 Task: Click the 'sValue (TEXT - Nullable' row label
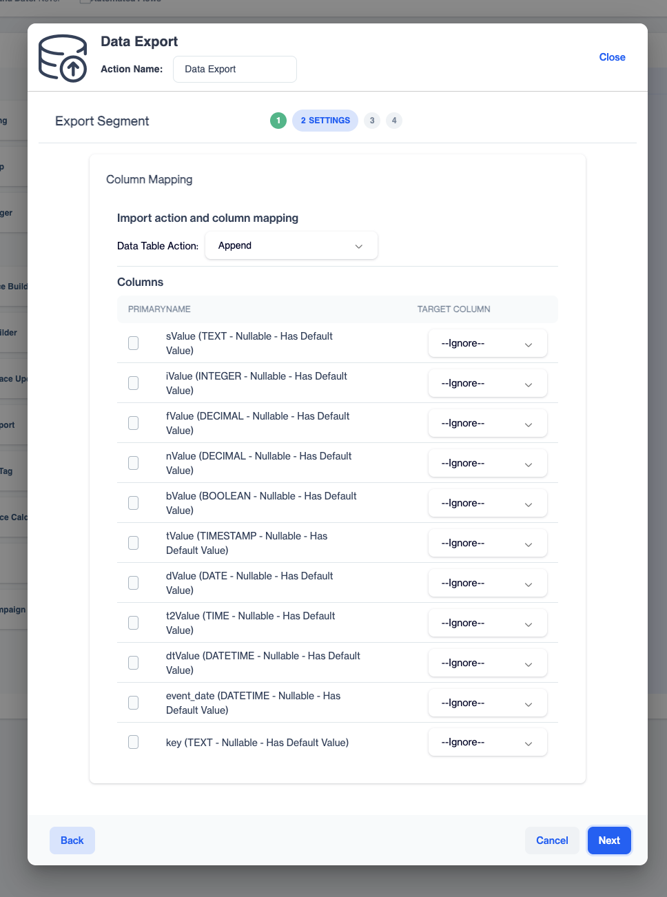click(x=249, y=343)
